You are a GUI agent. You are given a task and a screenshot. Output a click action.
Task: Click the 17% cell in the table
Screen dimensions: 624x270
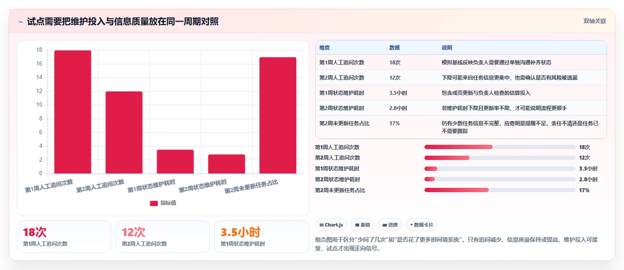click(x=395, y=123)
